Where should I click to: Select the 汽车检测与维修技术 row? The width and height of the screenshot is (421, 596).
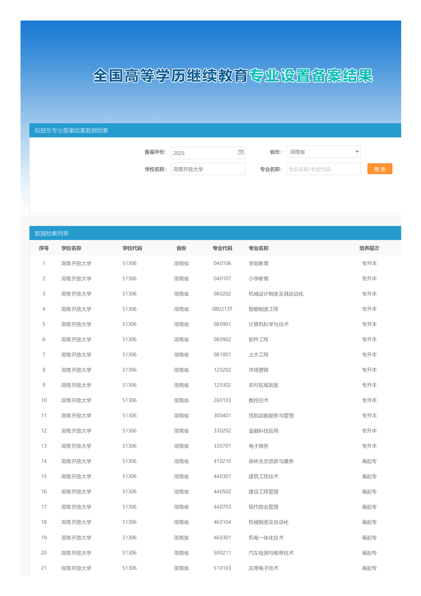click(x=271, y=553)
